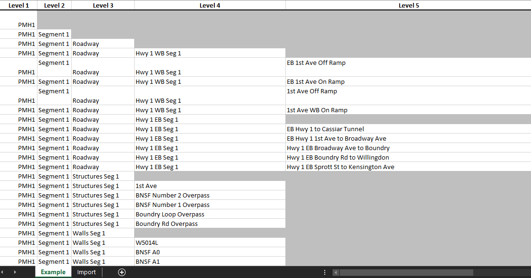
Task: Click the 1st Ave WB On Ramp cell
Action: tap(408, 110)
